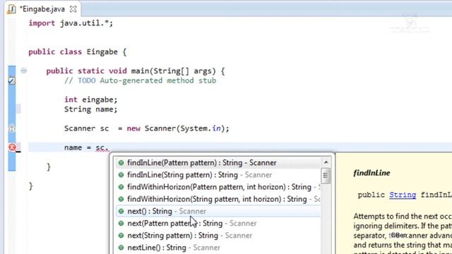Click the proposal list scrollbar thumb
The height and width of the screenshot is (254, 452).
tap(326, 176)
